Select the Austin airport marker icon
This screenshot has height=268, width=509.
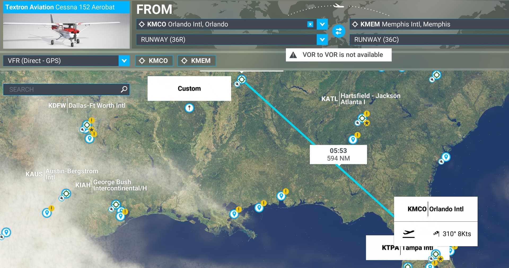[x=66, y=194]
